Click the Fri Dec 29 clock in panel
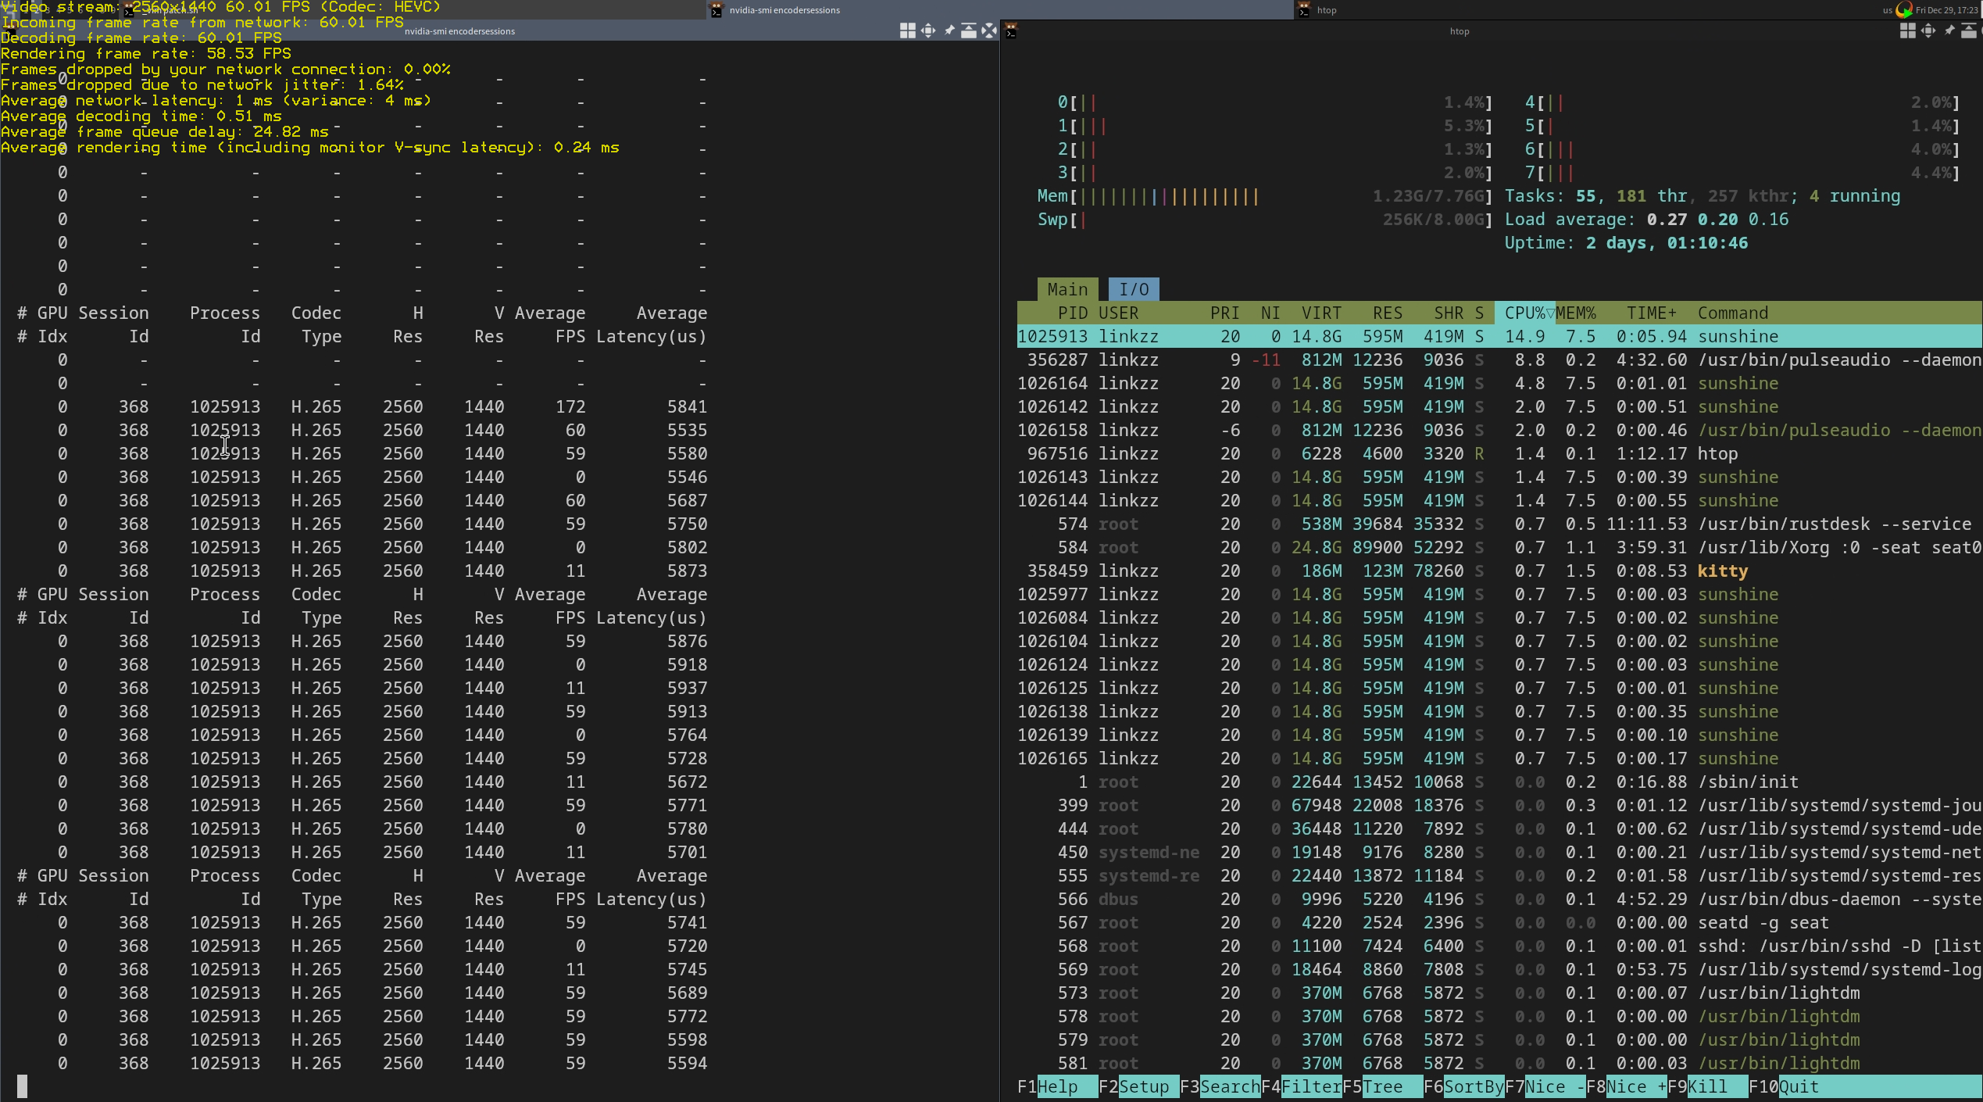Image resolution: width=1983 pixels, height=1102 pixels. tap(1946, 10)
